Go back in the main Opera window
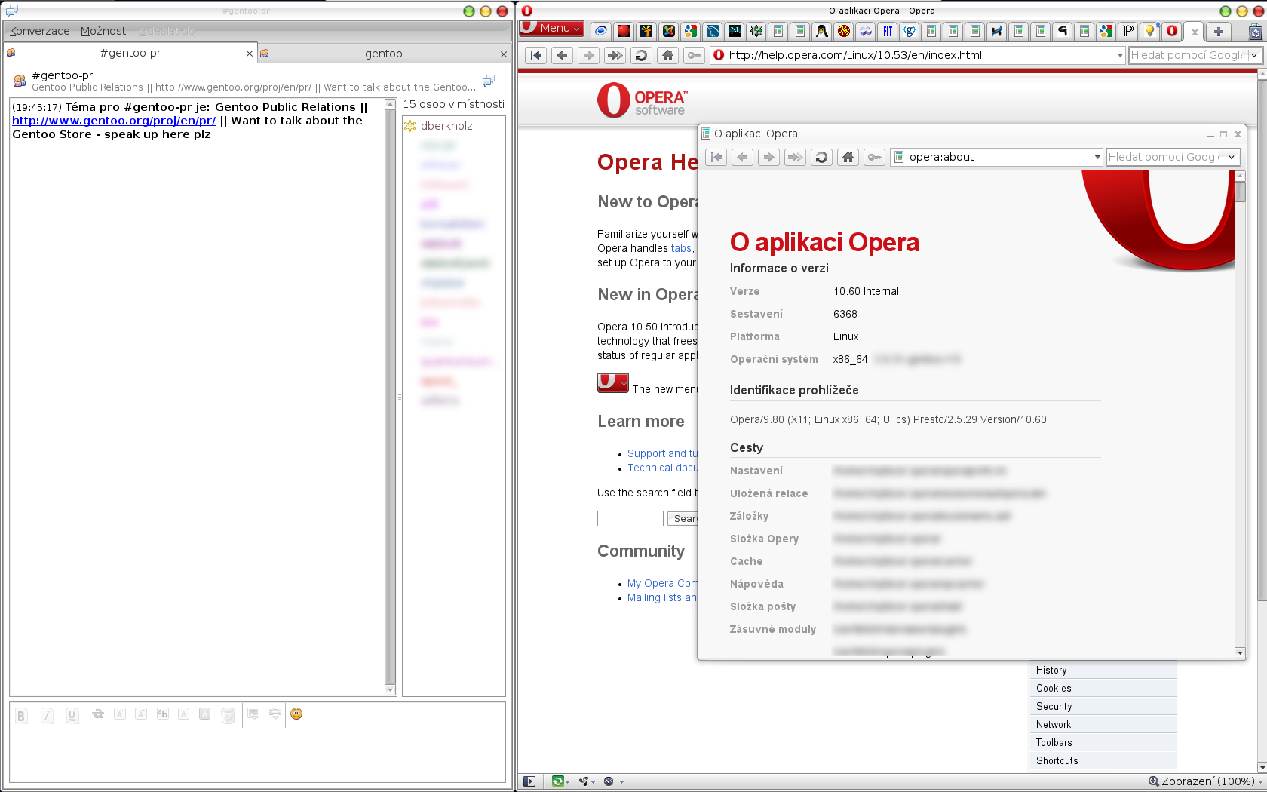 (562, 55)
